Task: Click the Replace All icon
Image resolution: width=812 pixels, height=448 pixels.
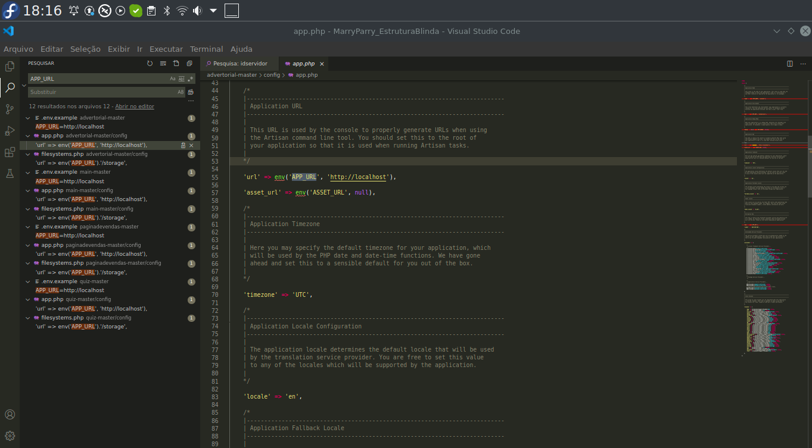Action: click(x=191, y=92)
